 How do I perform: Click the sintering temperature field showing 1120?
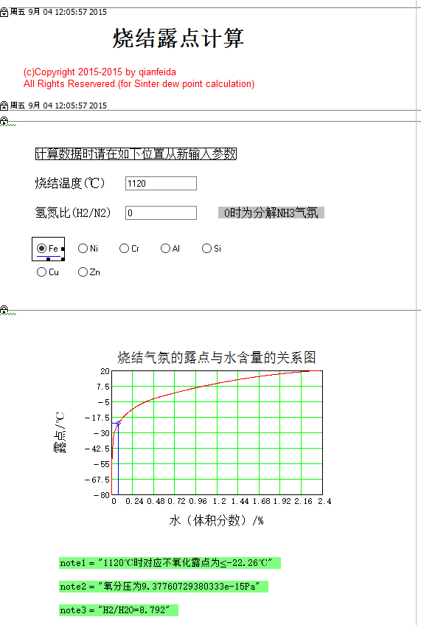[161, 183]
